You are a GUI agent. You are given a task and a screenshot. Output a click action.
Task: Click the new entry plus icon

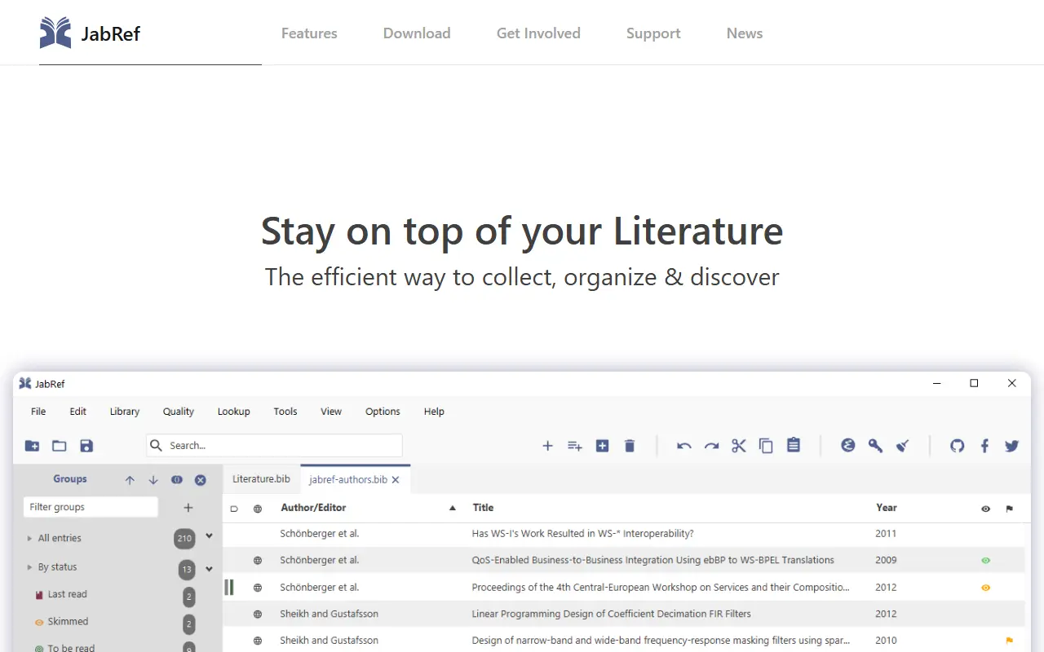coord(548,446)
